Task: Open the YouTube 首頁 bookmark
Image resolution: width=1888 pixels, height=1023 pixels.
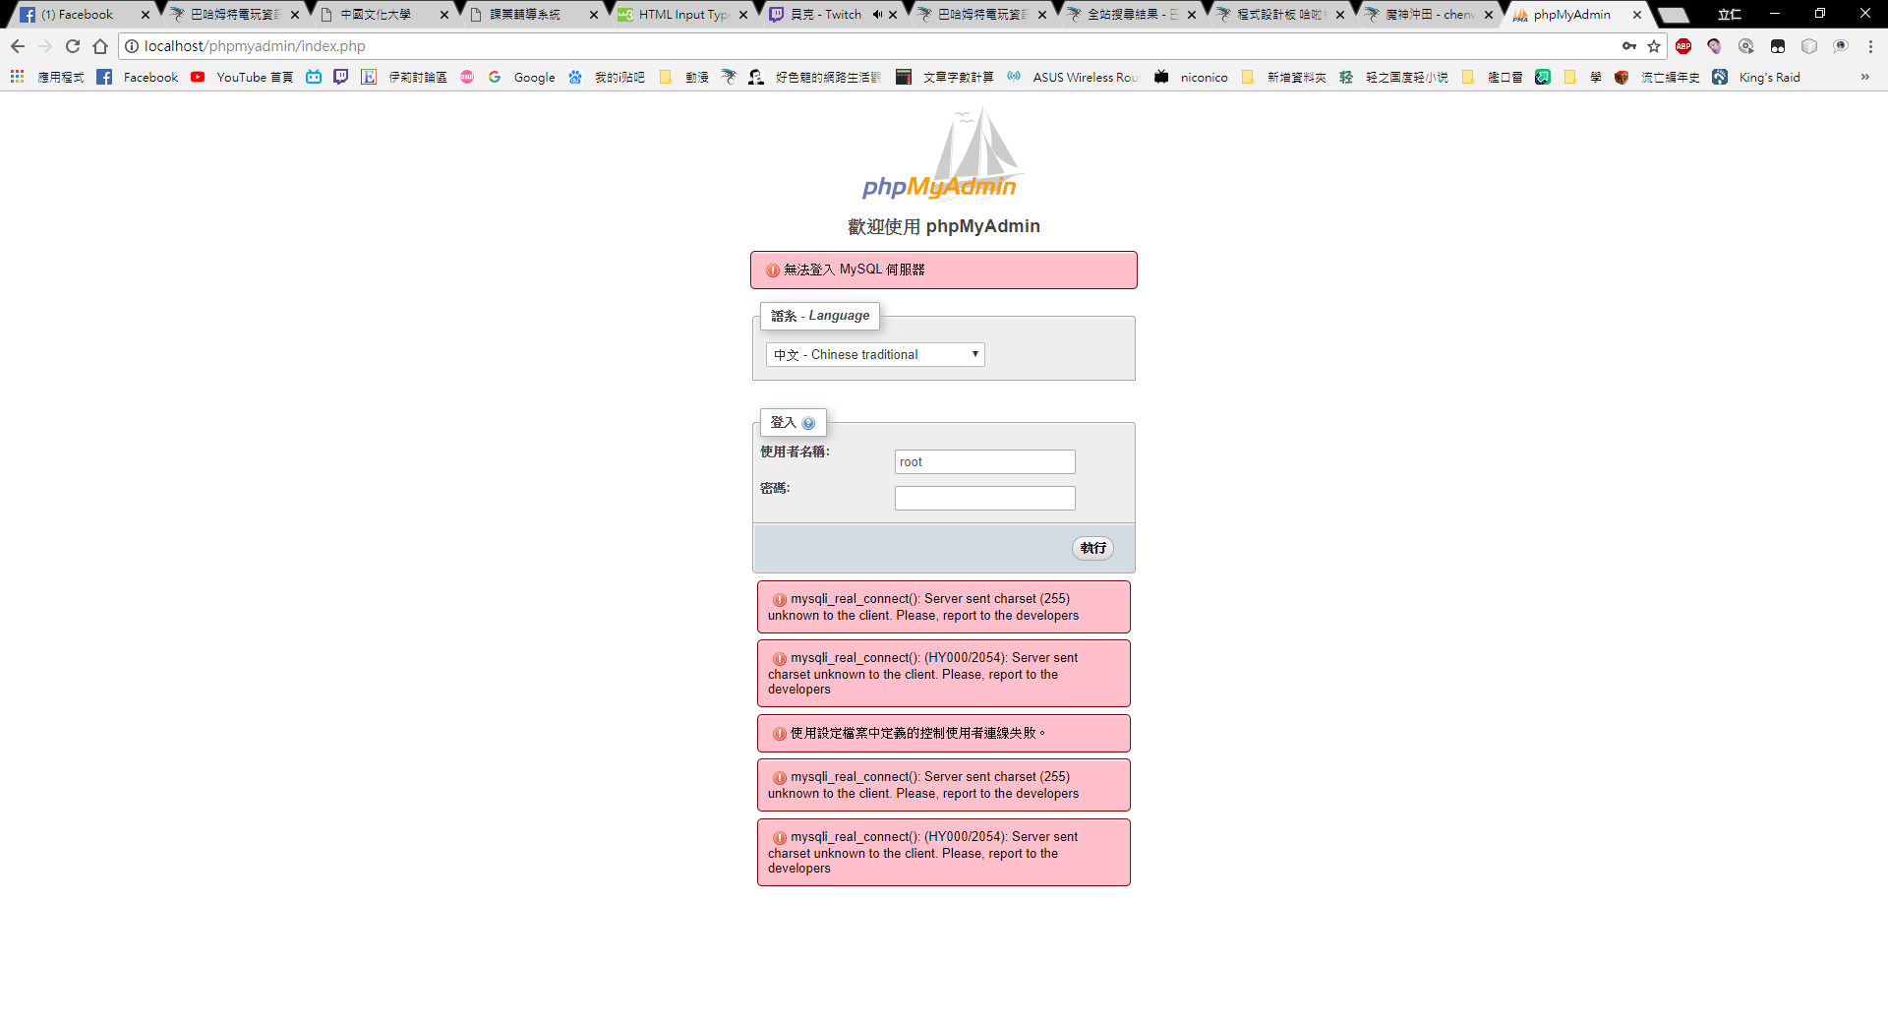Action: click(242, 77)
